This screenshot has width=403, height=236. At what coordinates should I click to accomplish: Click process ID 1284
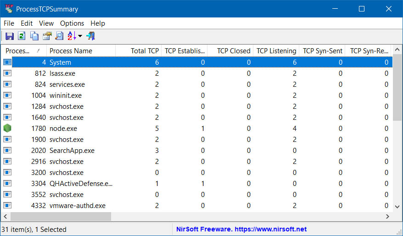[39, 107]
